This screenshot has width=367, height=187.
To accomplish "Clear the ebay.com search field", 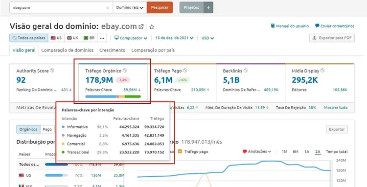I will point(108,8).
